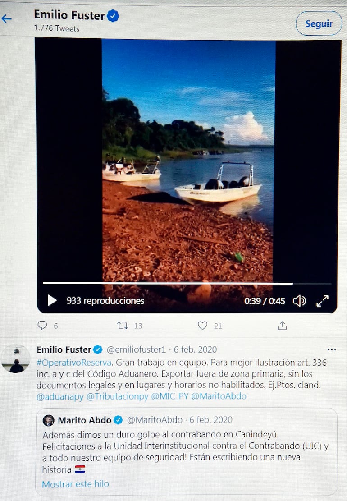
Task: Click Mostrar este hilo link
Action: tap(75, 484)
